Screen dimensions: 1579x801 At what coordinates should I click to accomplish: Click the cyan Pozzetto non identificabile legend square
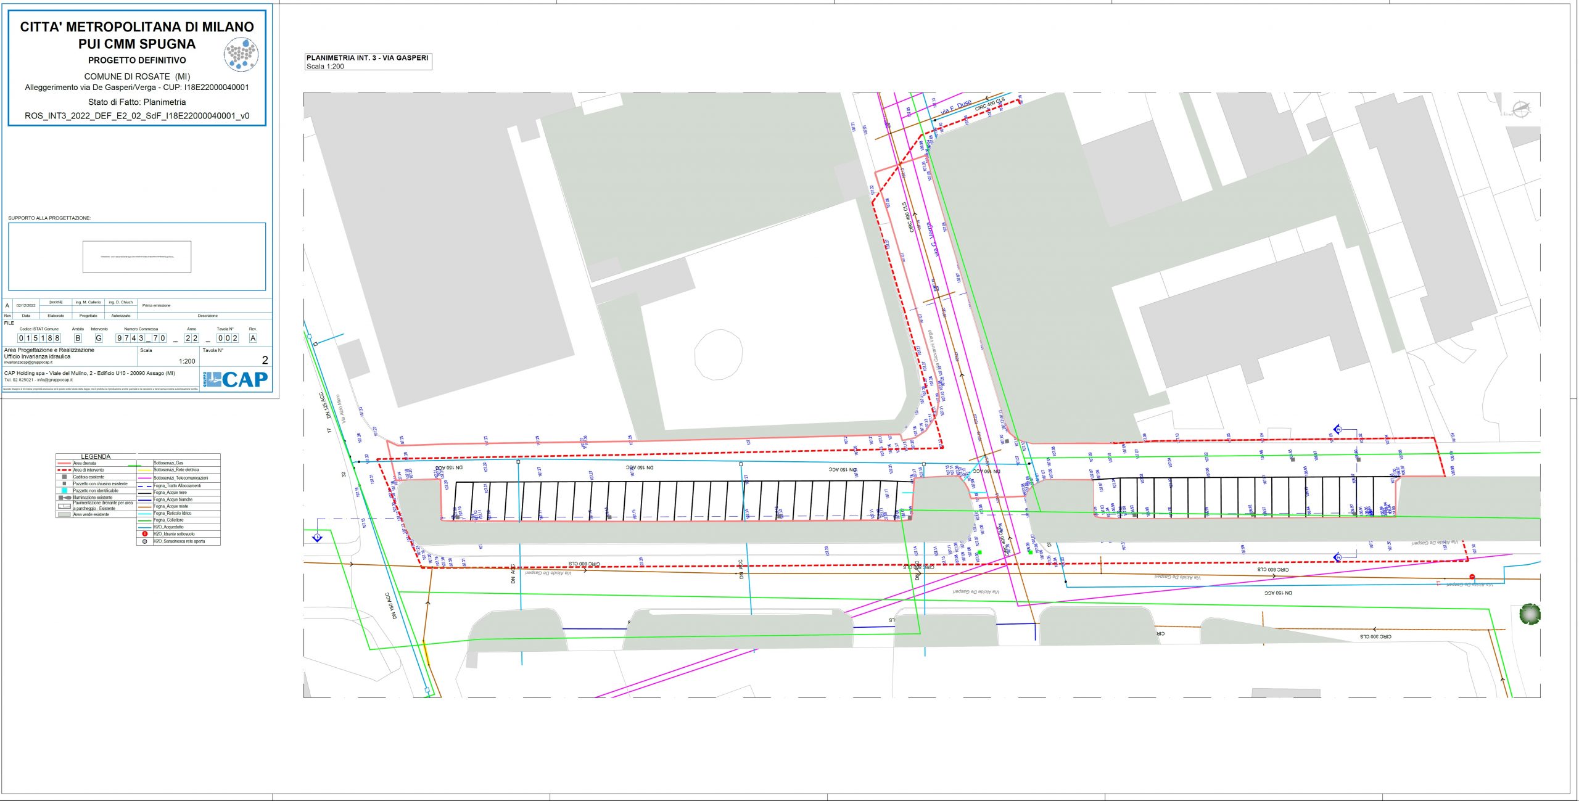64,491
